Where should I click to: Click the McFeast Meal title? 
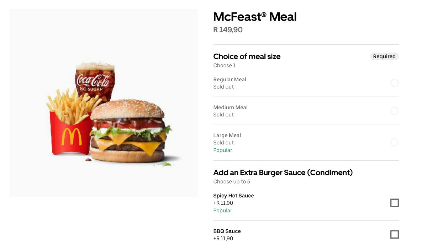tap(255, 17)
